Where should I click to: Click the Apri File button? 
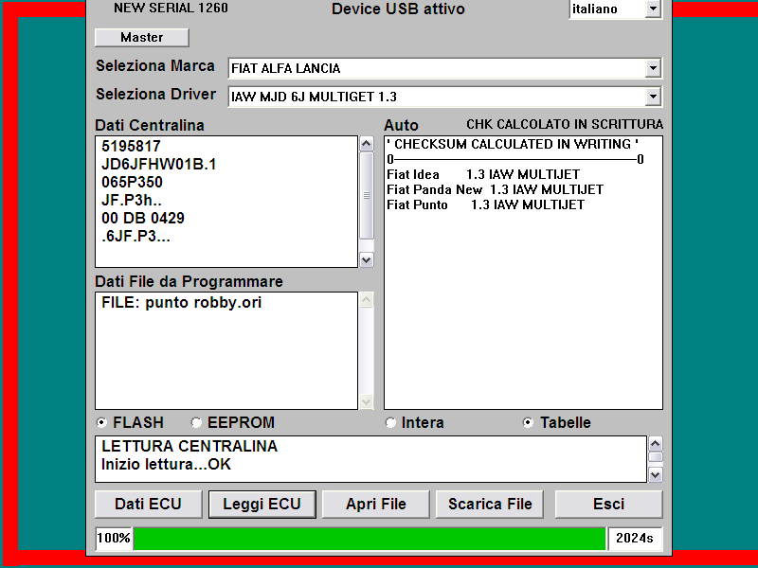376,504
